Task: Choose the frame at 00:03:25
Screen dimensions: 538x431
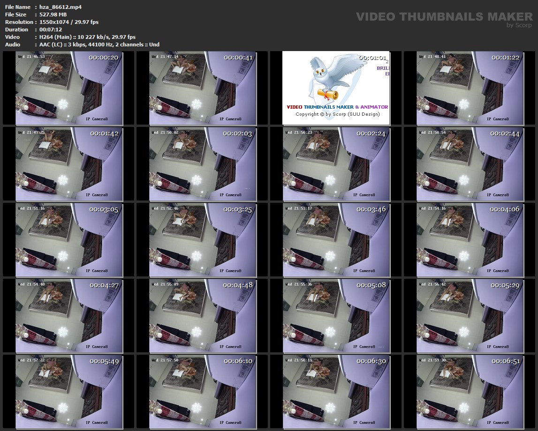Action: pos(203,240)
